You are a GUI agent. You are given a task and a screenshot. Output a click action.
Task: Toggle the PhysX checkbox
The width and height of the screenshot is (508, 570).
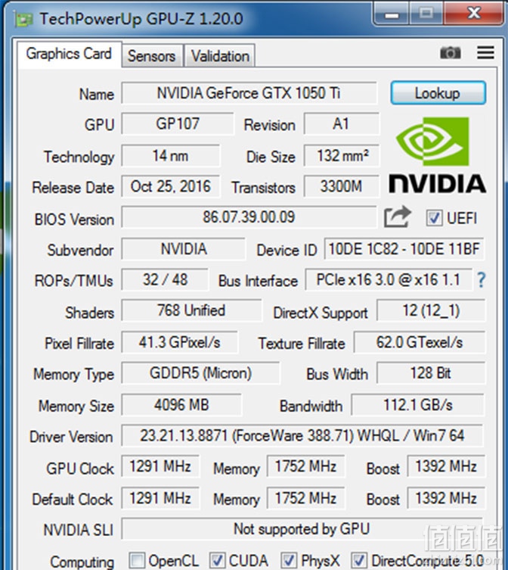point(289,560)
